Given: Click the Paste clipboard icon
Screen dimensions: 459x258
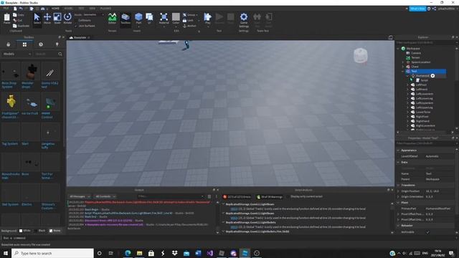Looking at the screenshot, I should pyautogui.click(x=6, y=19).
